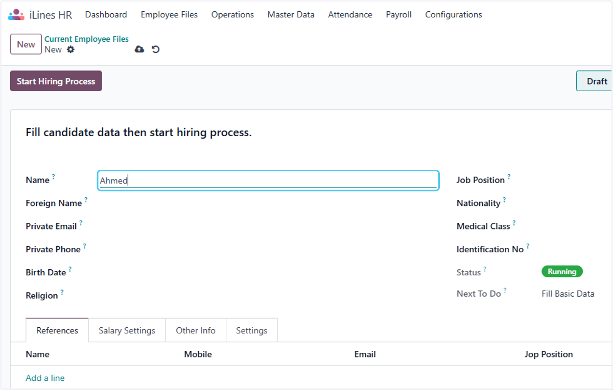Image resolution: width=613 pixels, height=390 pixels.
Task: Click the Private Phone field
Action: pyautogui.click(x=268, y=249)
